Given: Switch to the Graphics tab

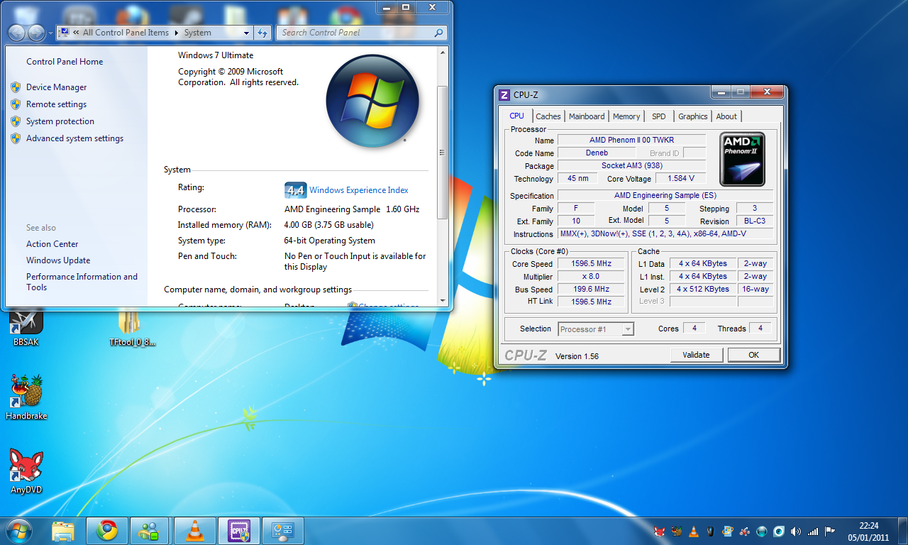Looking at the screenshot, I should (x=693, y=116).
